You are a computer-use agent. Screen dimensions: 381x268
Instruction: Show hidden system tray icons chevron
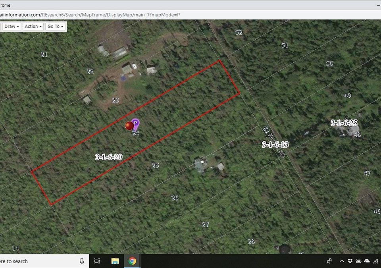click(342, 261)
